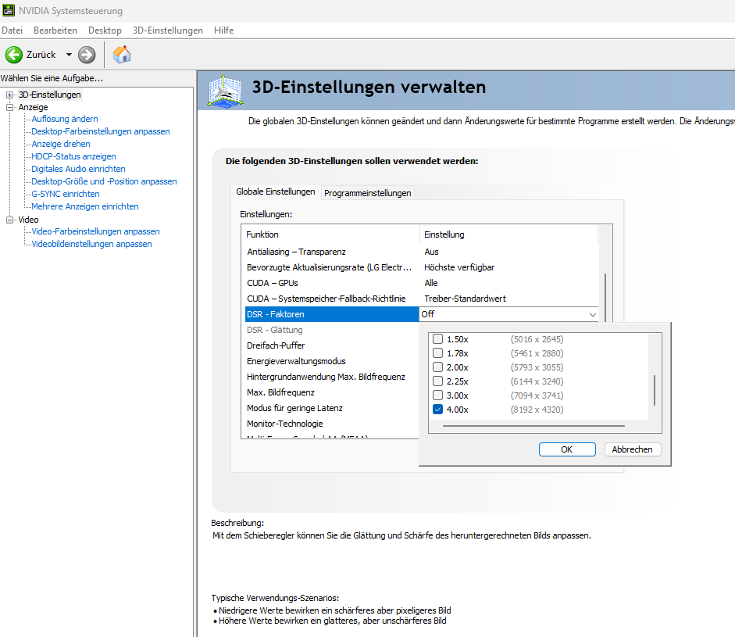Click the DSR factor list horizontal scrollbar
Screen dimensions: 735x637
click(x=533, y=426)
